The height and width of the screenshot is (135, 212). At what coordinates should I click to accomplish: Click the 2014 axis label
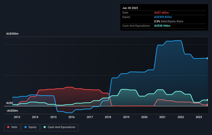(x=35, y=117)
